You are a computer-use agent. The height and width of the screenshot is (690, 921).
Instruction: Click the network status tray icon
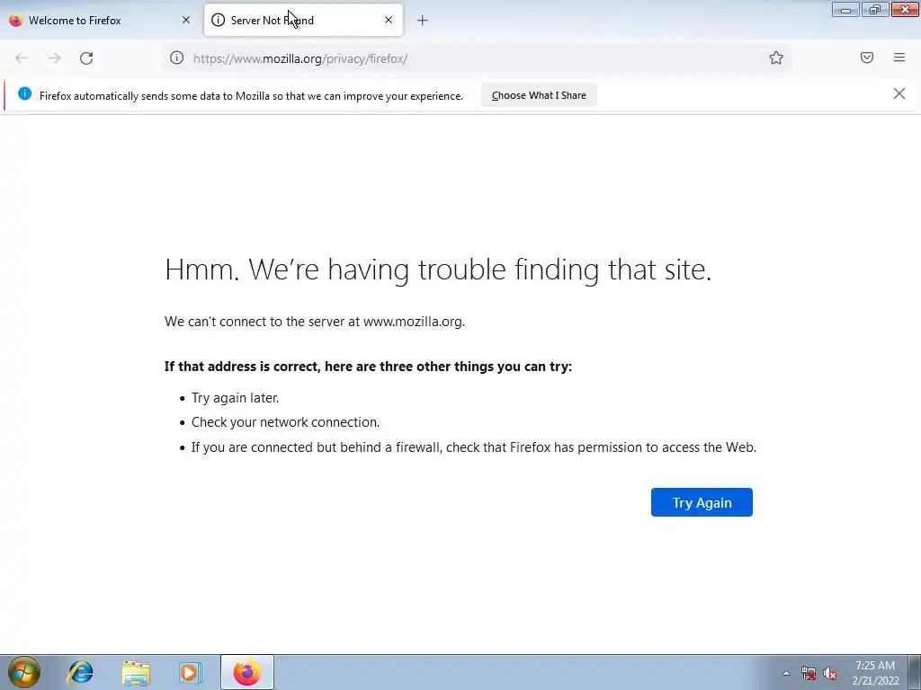809,674
